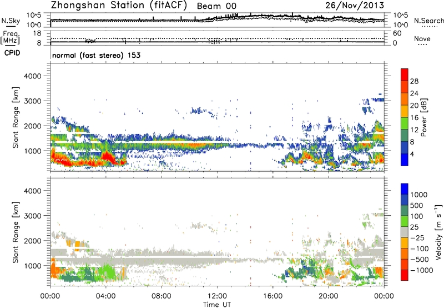Click 'Slant Range [km]' label of velocity panel
Image resolution: width=444 pixels, height=308 pixels.
[x=16, y=232]
